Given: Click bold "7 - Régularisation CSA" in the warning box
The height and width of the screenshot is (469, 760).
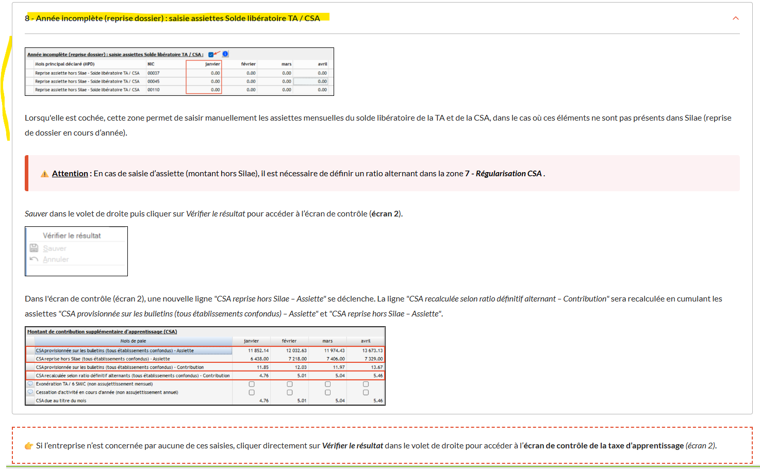Looking at the screenshot, I should [x=503, y=174].
